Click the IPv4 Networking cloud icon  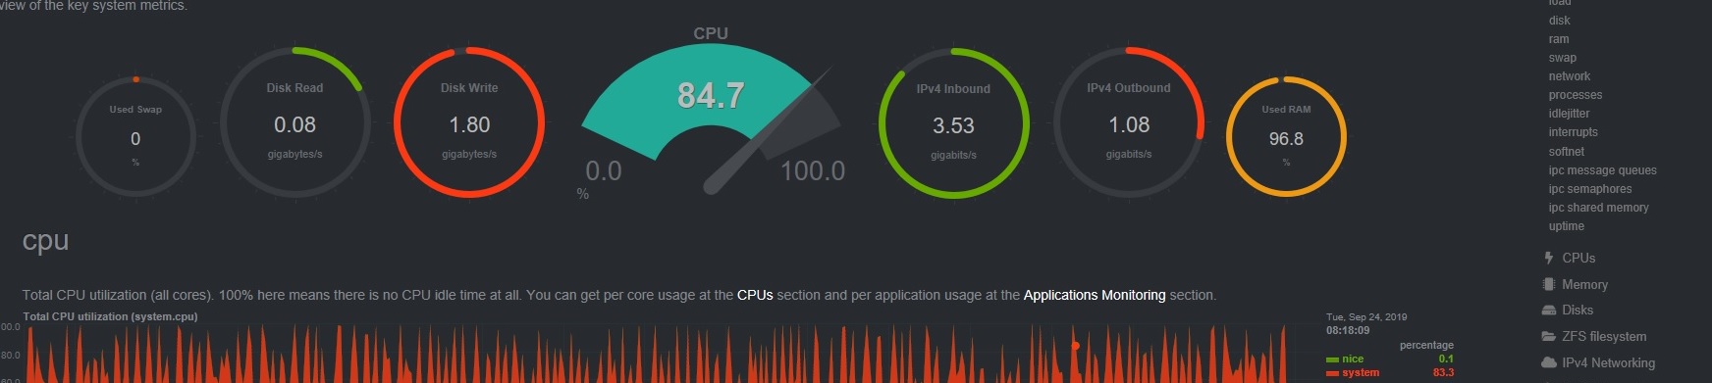[1549, 362]
